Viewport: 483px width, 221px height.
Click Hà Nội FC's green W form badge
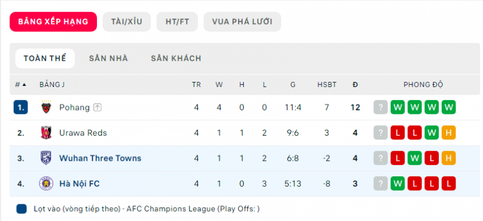[x=398, y=184]
